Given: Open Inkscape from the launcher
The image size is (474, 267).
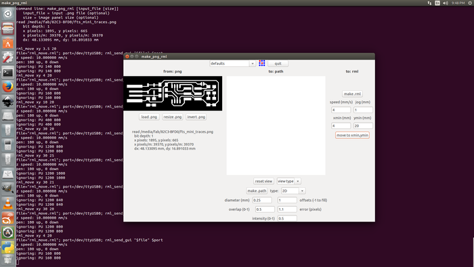Looking at the screenshot, I should pyautogui.click(x=8, y=101).
